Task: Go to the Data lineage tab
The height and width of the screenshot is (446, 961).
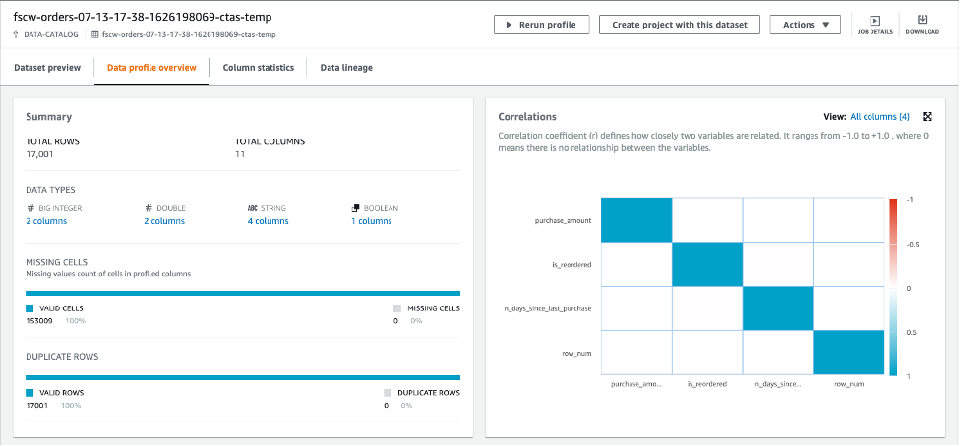Action: (346, 68)
